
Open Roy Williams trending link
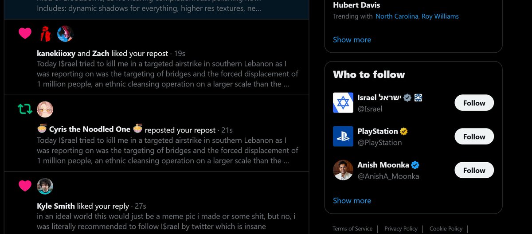pyautogui.click(x=440, y=16)
